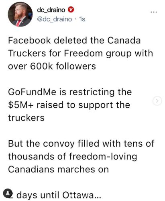This screenshot has height=201, width=165.
Task: Click the single word 'truckers' line
Action: [x=26, y=118]
